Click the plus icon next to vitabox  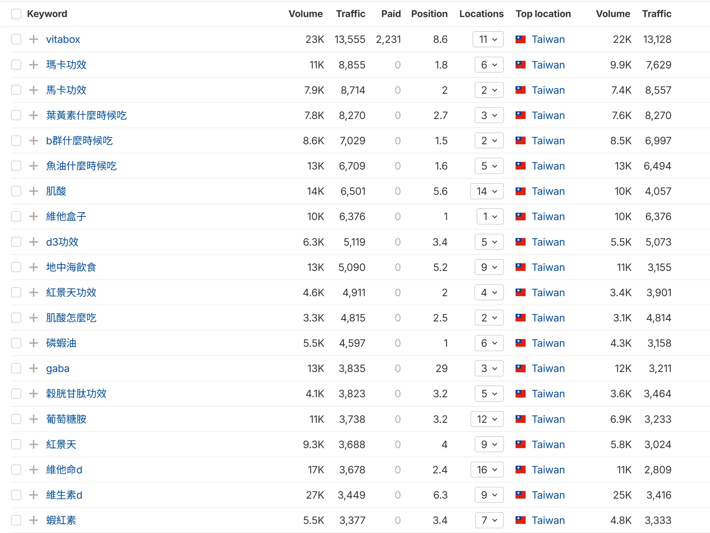(33, 39)
